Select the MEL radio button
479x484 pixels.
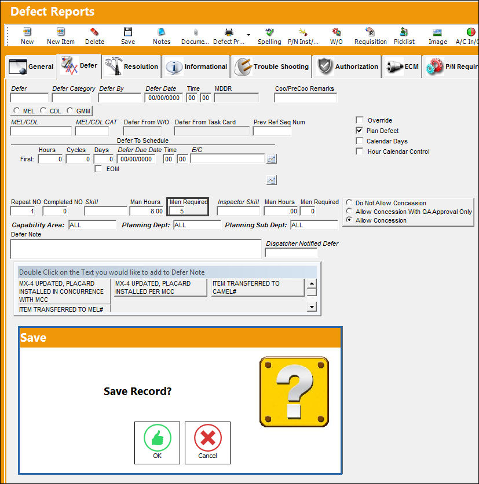16,110
